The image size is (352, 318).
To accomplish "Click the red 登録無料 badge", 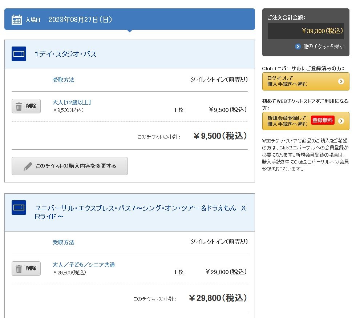I will point(323,120).
